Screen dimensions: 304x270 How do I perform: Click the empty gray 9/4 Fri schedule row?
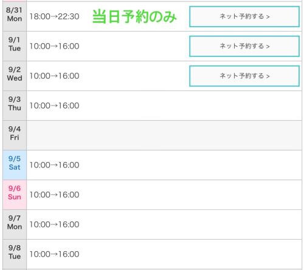(x=164, y=135)
